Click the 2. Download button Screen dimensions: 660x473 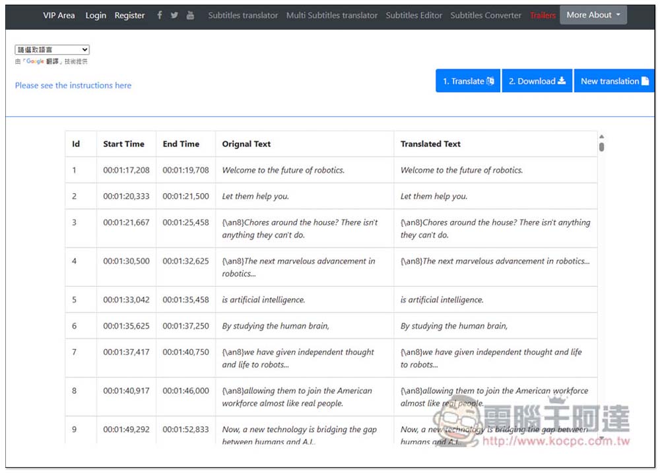click(537, 80)
